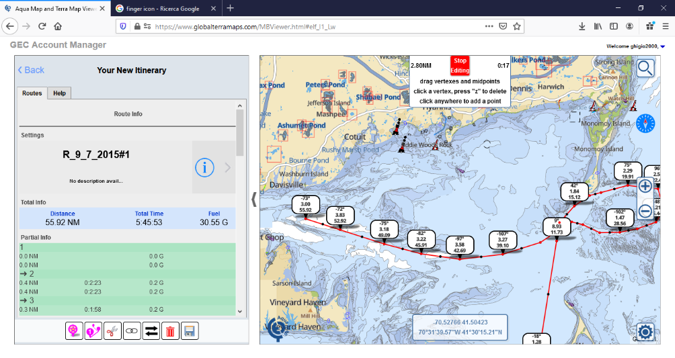Screen dimensions: 675x358
Task: Click the tracking protection shield icon
Action: coord(123,26)
